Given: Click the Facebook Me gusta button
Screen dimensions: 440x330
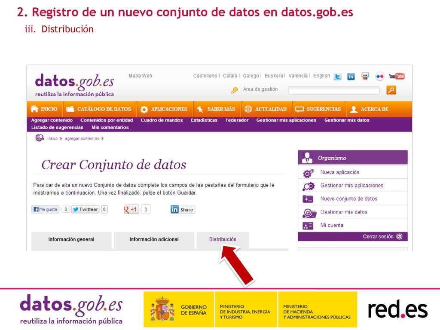Looking at the screenshot, I should (x=46, y=209).
